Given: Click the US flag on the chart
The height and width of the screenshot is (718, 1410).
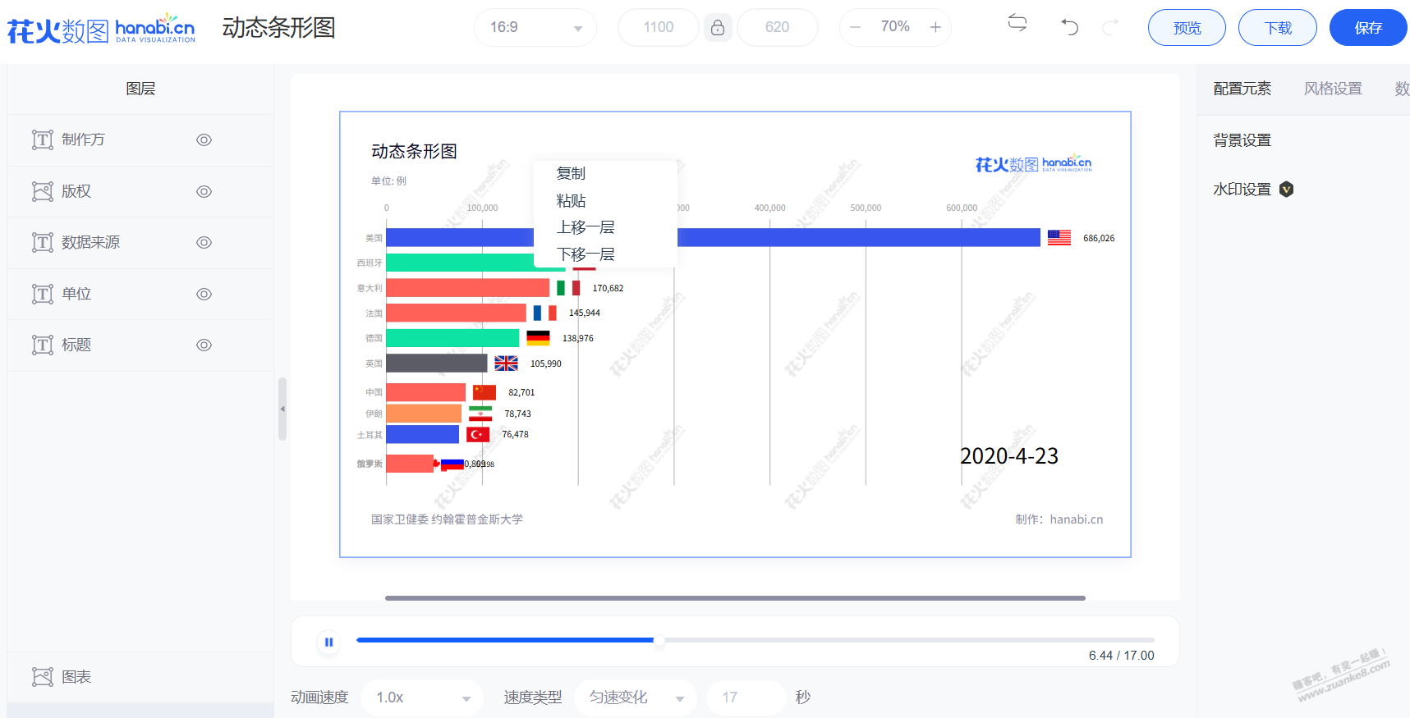Looking at the screenshot, I should click(1059, 238).
